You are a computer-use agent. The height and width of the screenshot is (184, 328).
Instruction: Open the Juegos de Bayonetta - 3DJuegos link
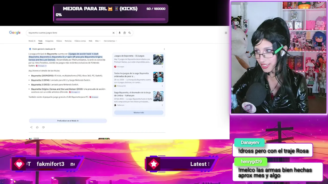(129, 56)
